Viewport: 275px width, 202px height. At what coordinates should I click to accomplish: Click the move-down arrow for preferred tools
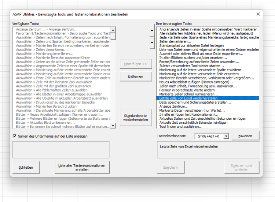[152, 42]
